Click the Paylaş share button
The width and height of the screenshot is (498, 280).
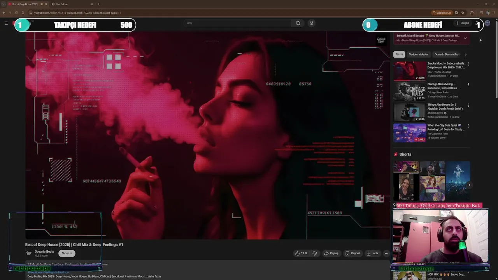click(x=331, y=253)
